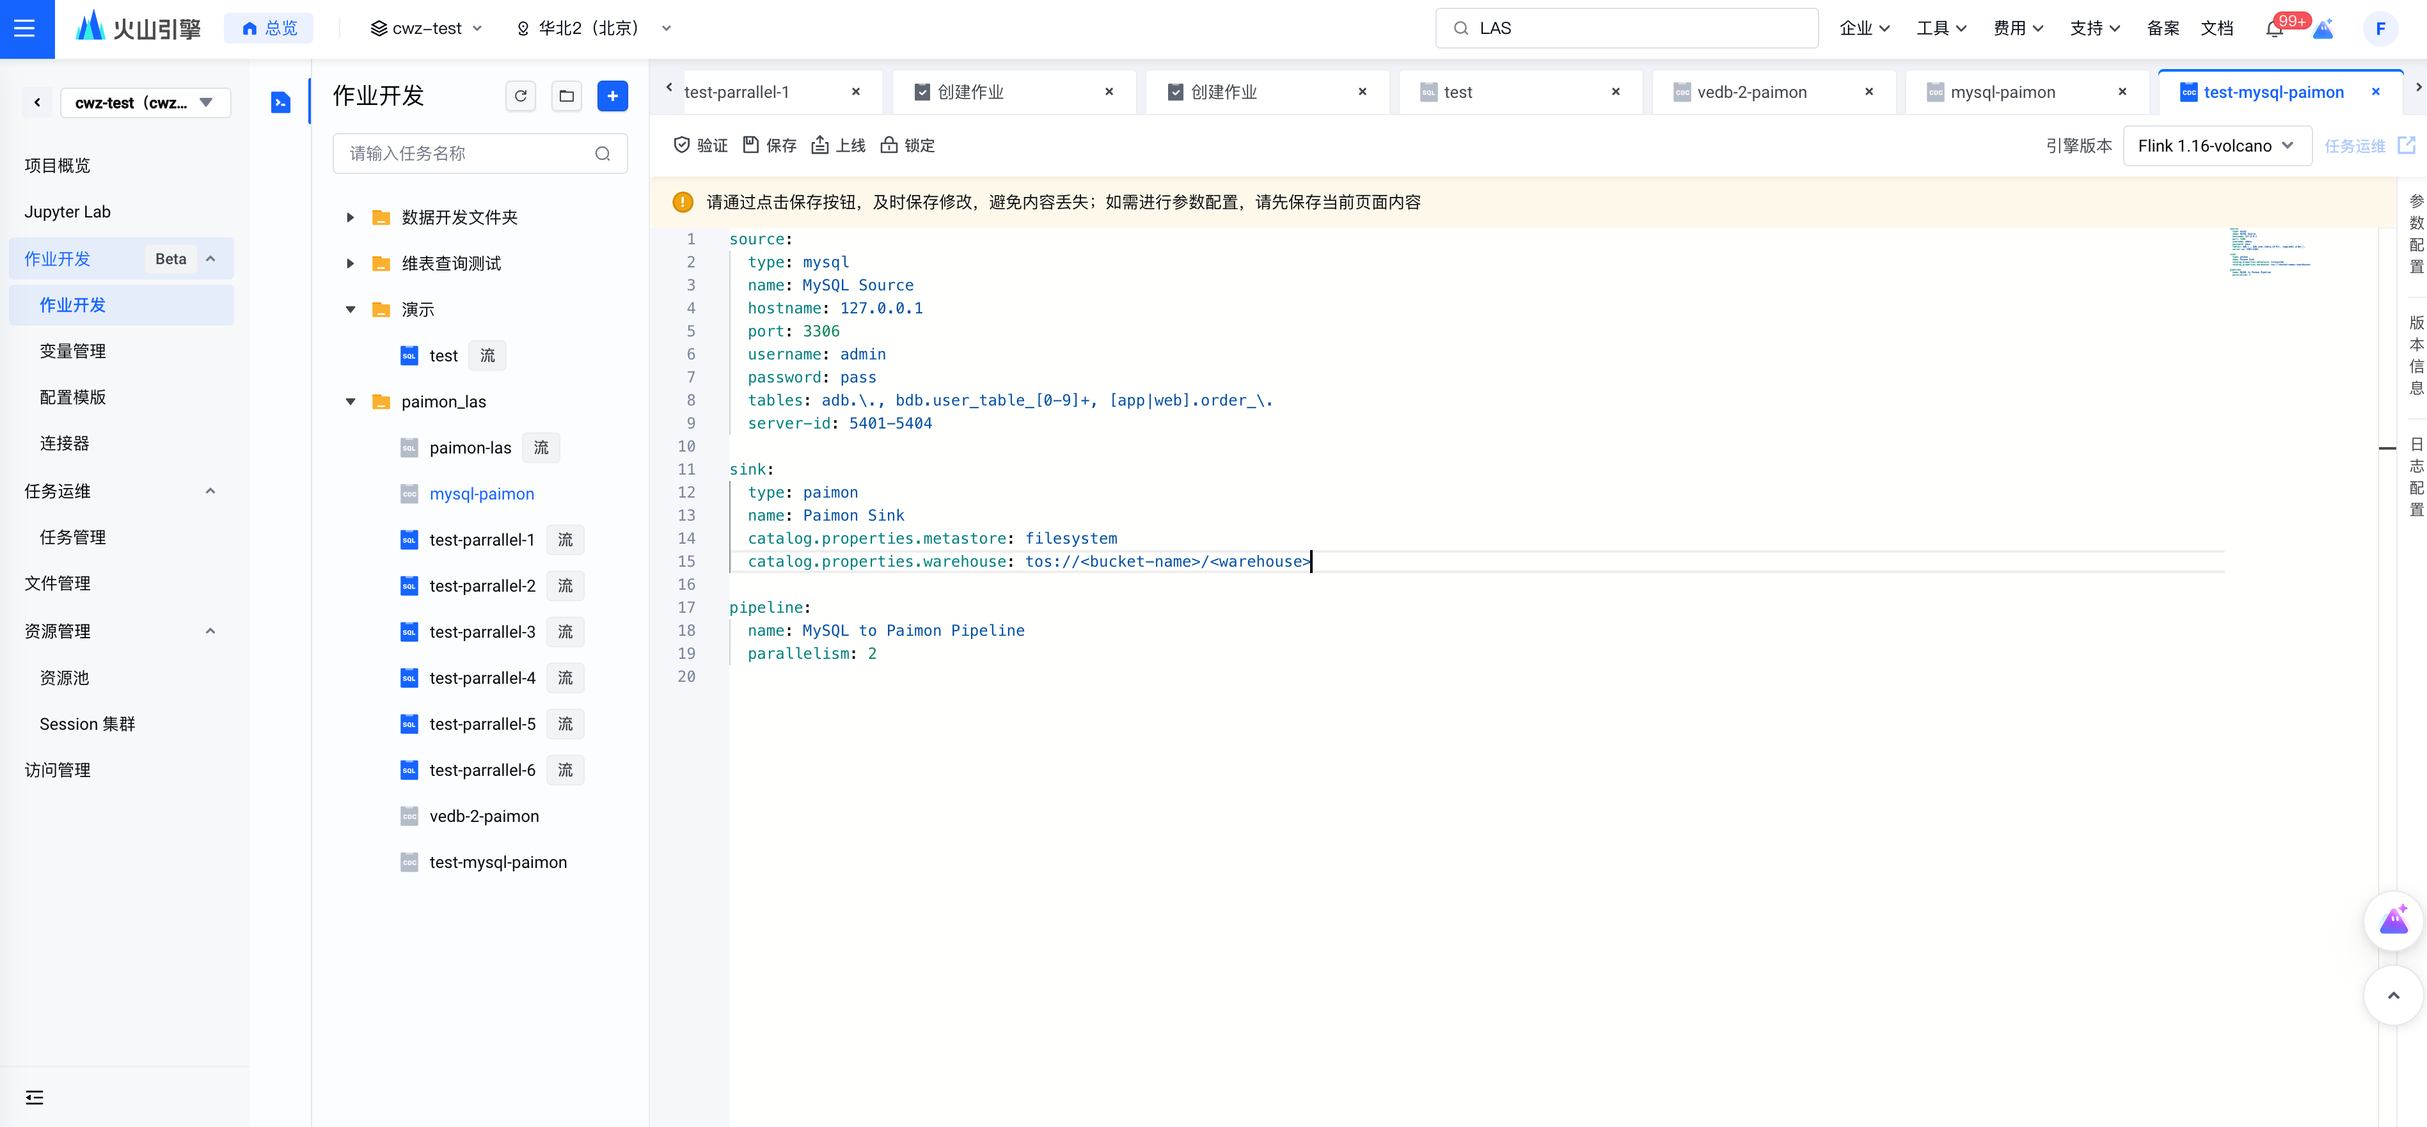Refresh the job development list

(x=520, y=96)
